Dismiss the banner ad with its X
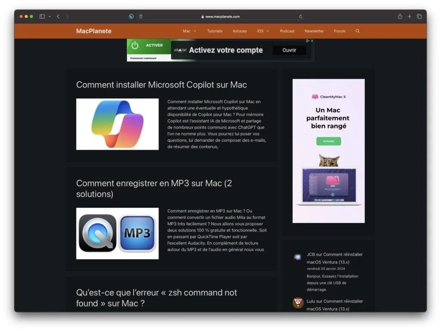This screenshot has width=441, height=331. coord(312,41)
